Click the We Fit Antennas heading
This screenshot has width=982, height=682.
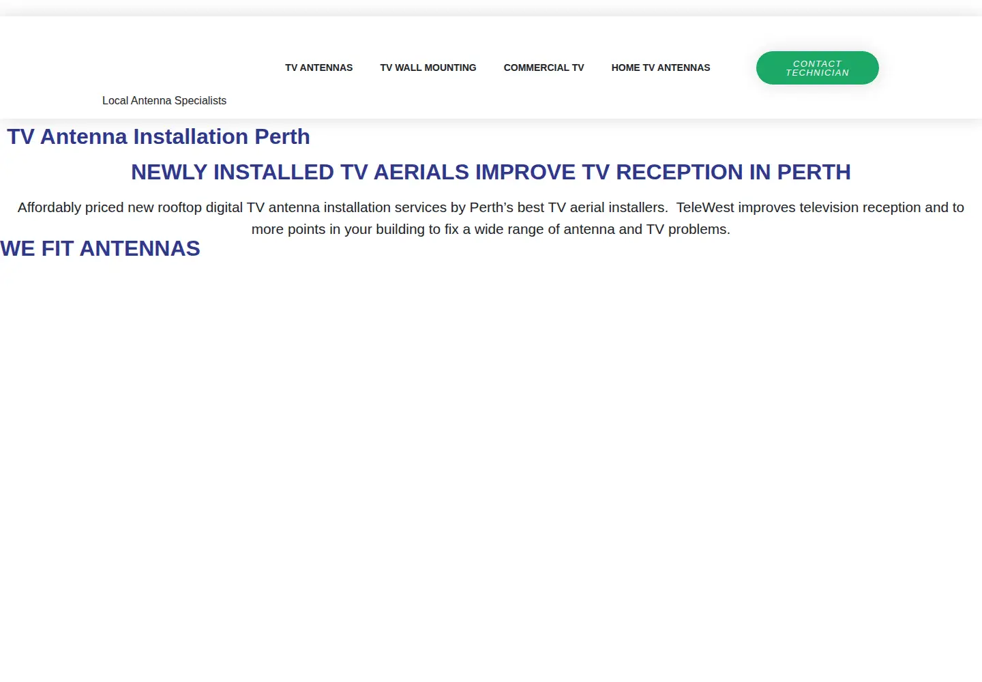click(x=100, y=248)
